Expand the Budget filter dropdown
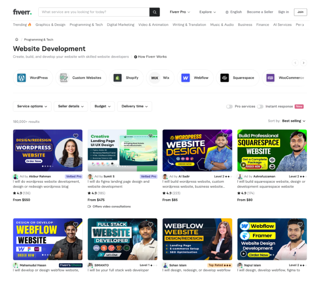Image resolution: width=315 pixels, height=283 pixels. click(102, 106)
